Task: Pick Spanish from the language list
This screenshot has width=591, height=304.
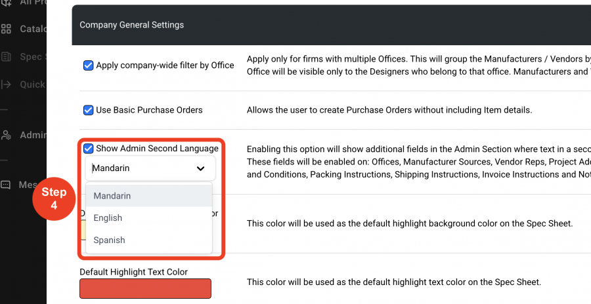Action: 149,240
